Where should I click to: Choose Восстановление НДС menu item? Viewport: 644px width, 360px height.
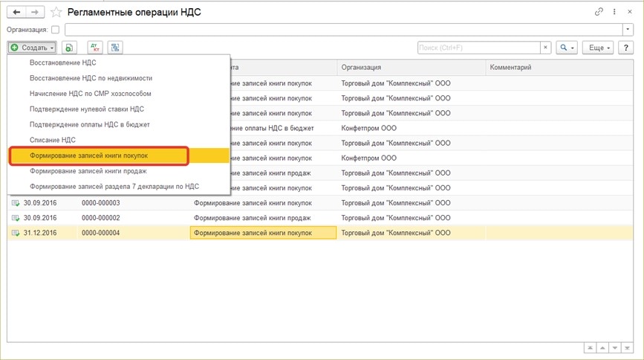[x=62, y=63]
